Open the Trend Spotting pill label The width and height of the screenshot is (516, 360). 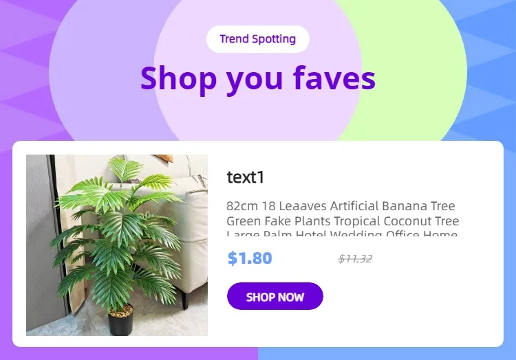(258, 38)
